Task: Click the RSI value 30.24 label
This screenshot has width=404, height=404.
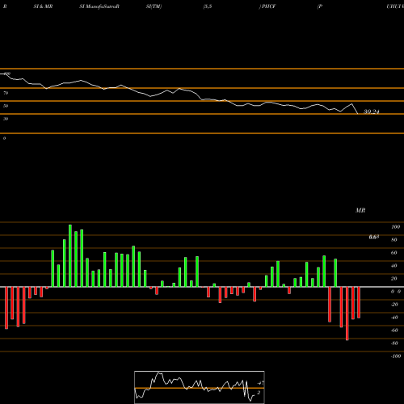Action: tap(372, 112)
